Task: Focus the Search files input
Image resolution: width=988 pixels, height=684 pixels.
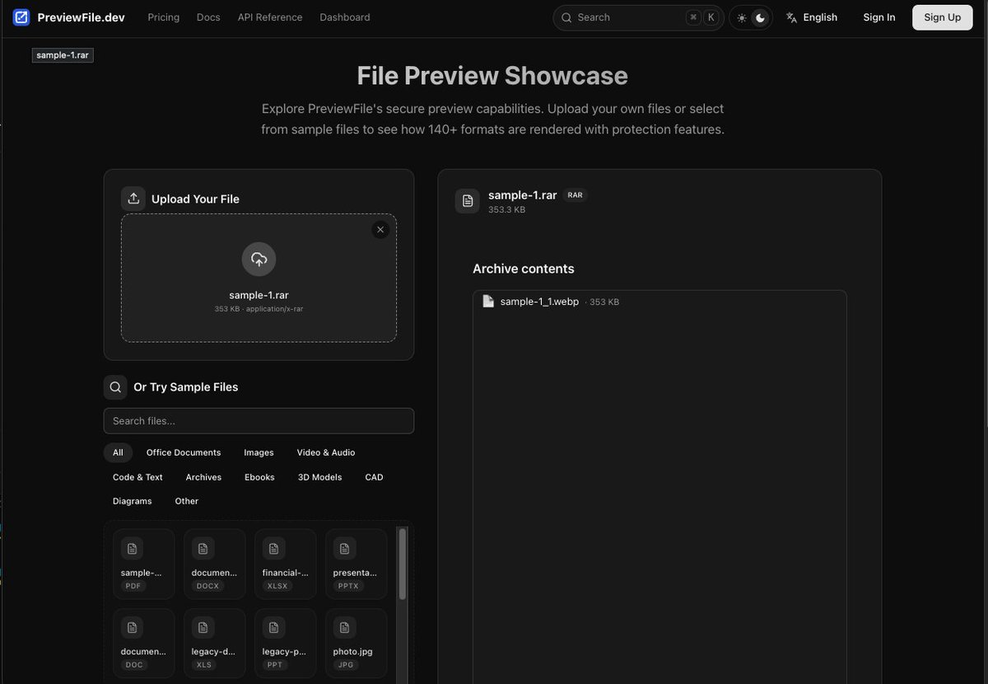Action: [x=259, y=421]
